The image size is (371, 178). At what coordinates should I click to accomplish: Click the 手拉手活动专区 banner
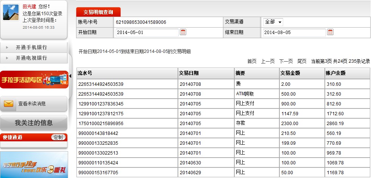coord(34,80)
